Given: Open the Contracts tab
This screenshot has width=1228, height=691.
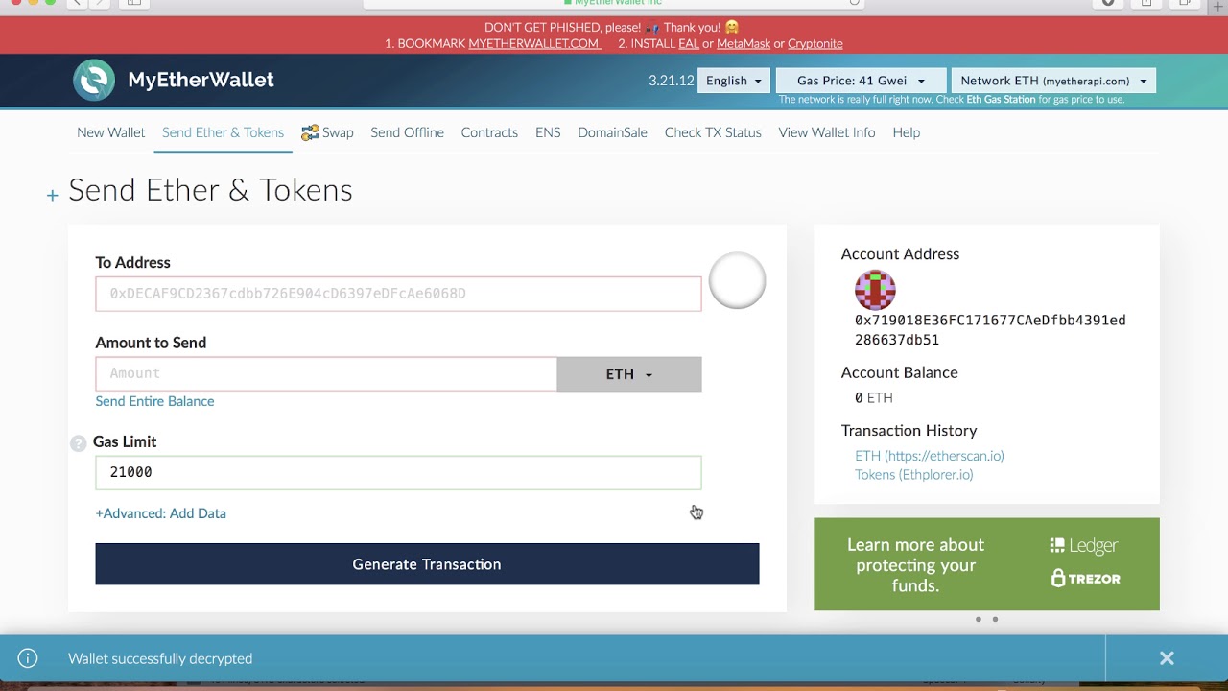Looking at the screenshot, I should (x=489, y=132).
